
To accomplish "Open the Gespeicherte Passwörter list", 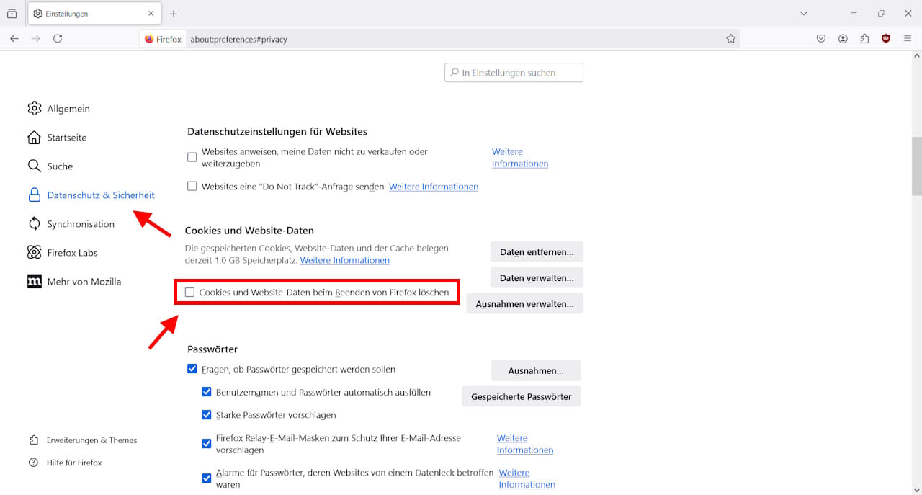I will pos(521,396).
